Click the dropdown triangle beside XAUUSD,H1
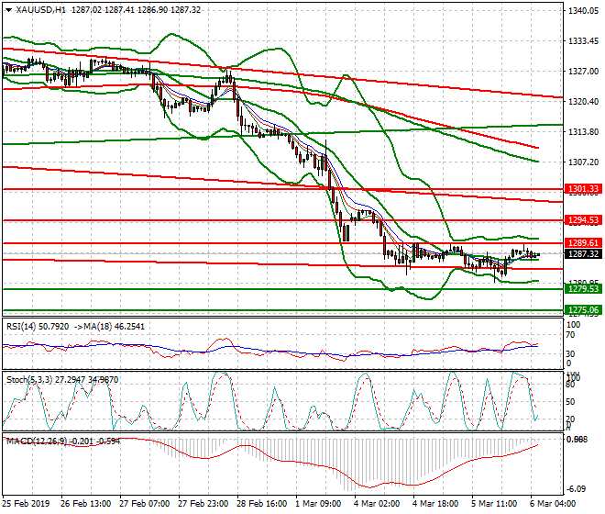605x514 pixels. [x=8, y=10]
